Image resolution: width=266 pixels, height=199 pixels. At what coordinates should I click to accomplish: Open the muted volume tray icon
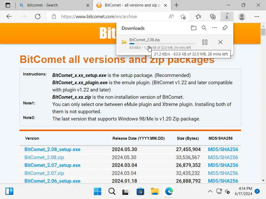(x=227, y=191)
